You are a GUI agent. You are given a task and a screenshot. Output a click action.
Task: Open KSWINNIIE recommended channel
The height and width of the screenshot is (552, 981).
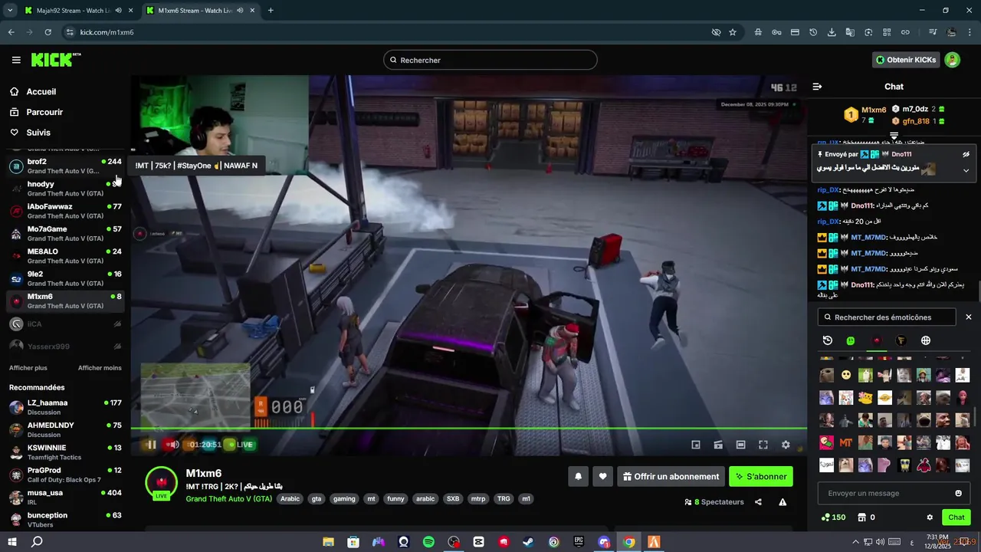point(65,452)
